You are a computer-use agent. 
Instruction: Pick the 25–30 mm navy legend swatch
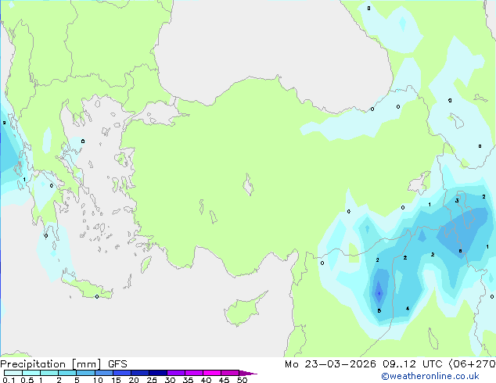click(x=157, y=373)
